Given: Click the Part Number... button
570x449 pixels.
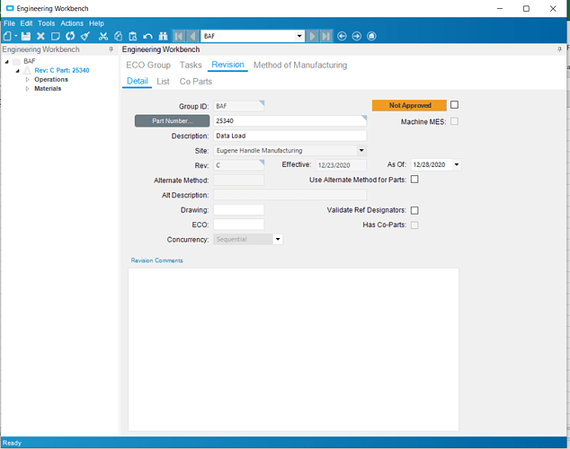Looking at the screenshot, I should click(173, 120).
